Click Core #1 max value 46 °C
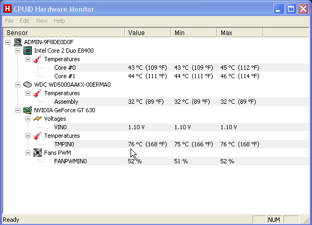Image resolution: width=312 pixels, height=225 pixels. click(x=240, y=76)
